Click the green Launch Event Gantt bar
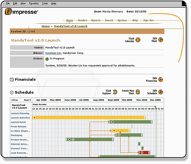 (x=131, y=122)
